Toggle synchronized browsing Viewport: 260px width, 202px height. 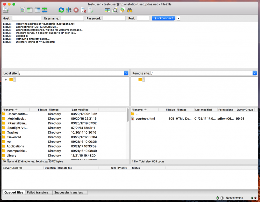tap(122, 10)
